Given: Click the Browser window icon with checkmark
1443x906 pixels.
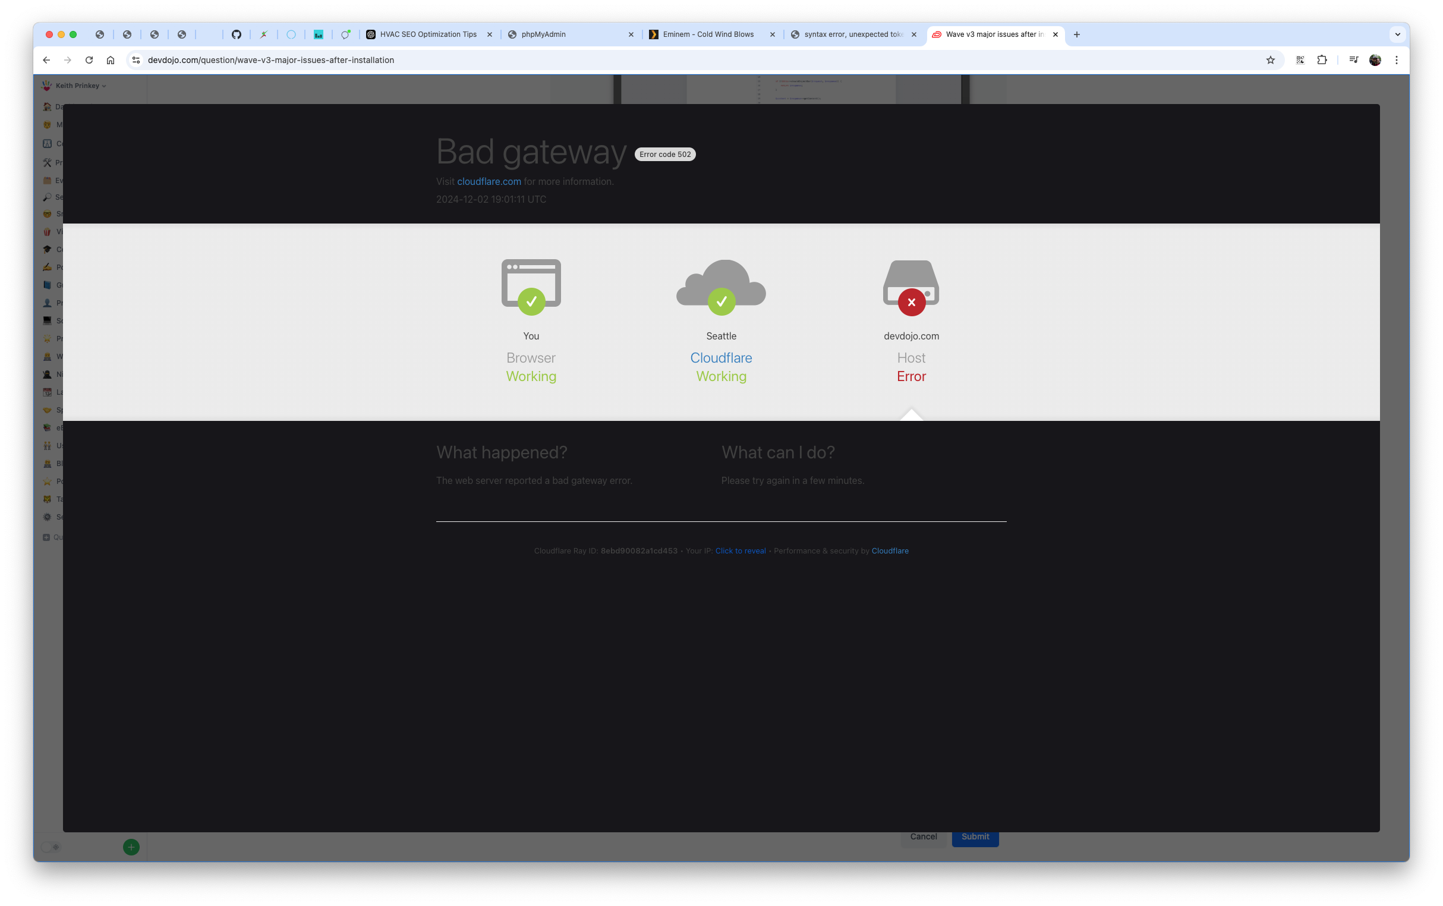Looking at the screenshot, I should point(531,287).
